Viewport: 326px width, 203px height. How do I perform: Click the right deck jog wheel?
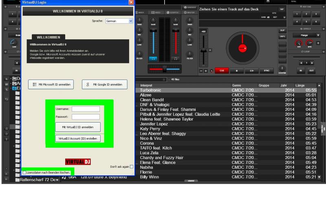242,48
